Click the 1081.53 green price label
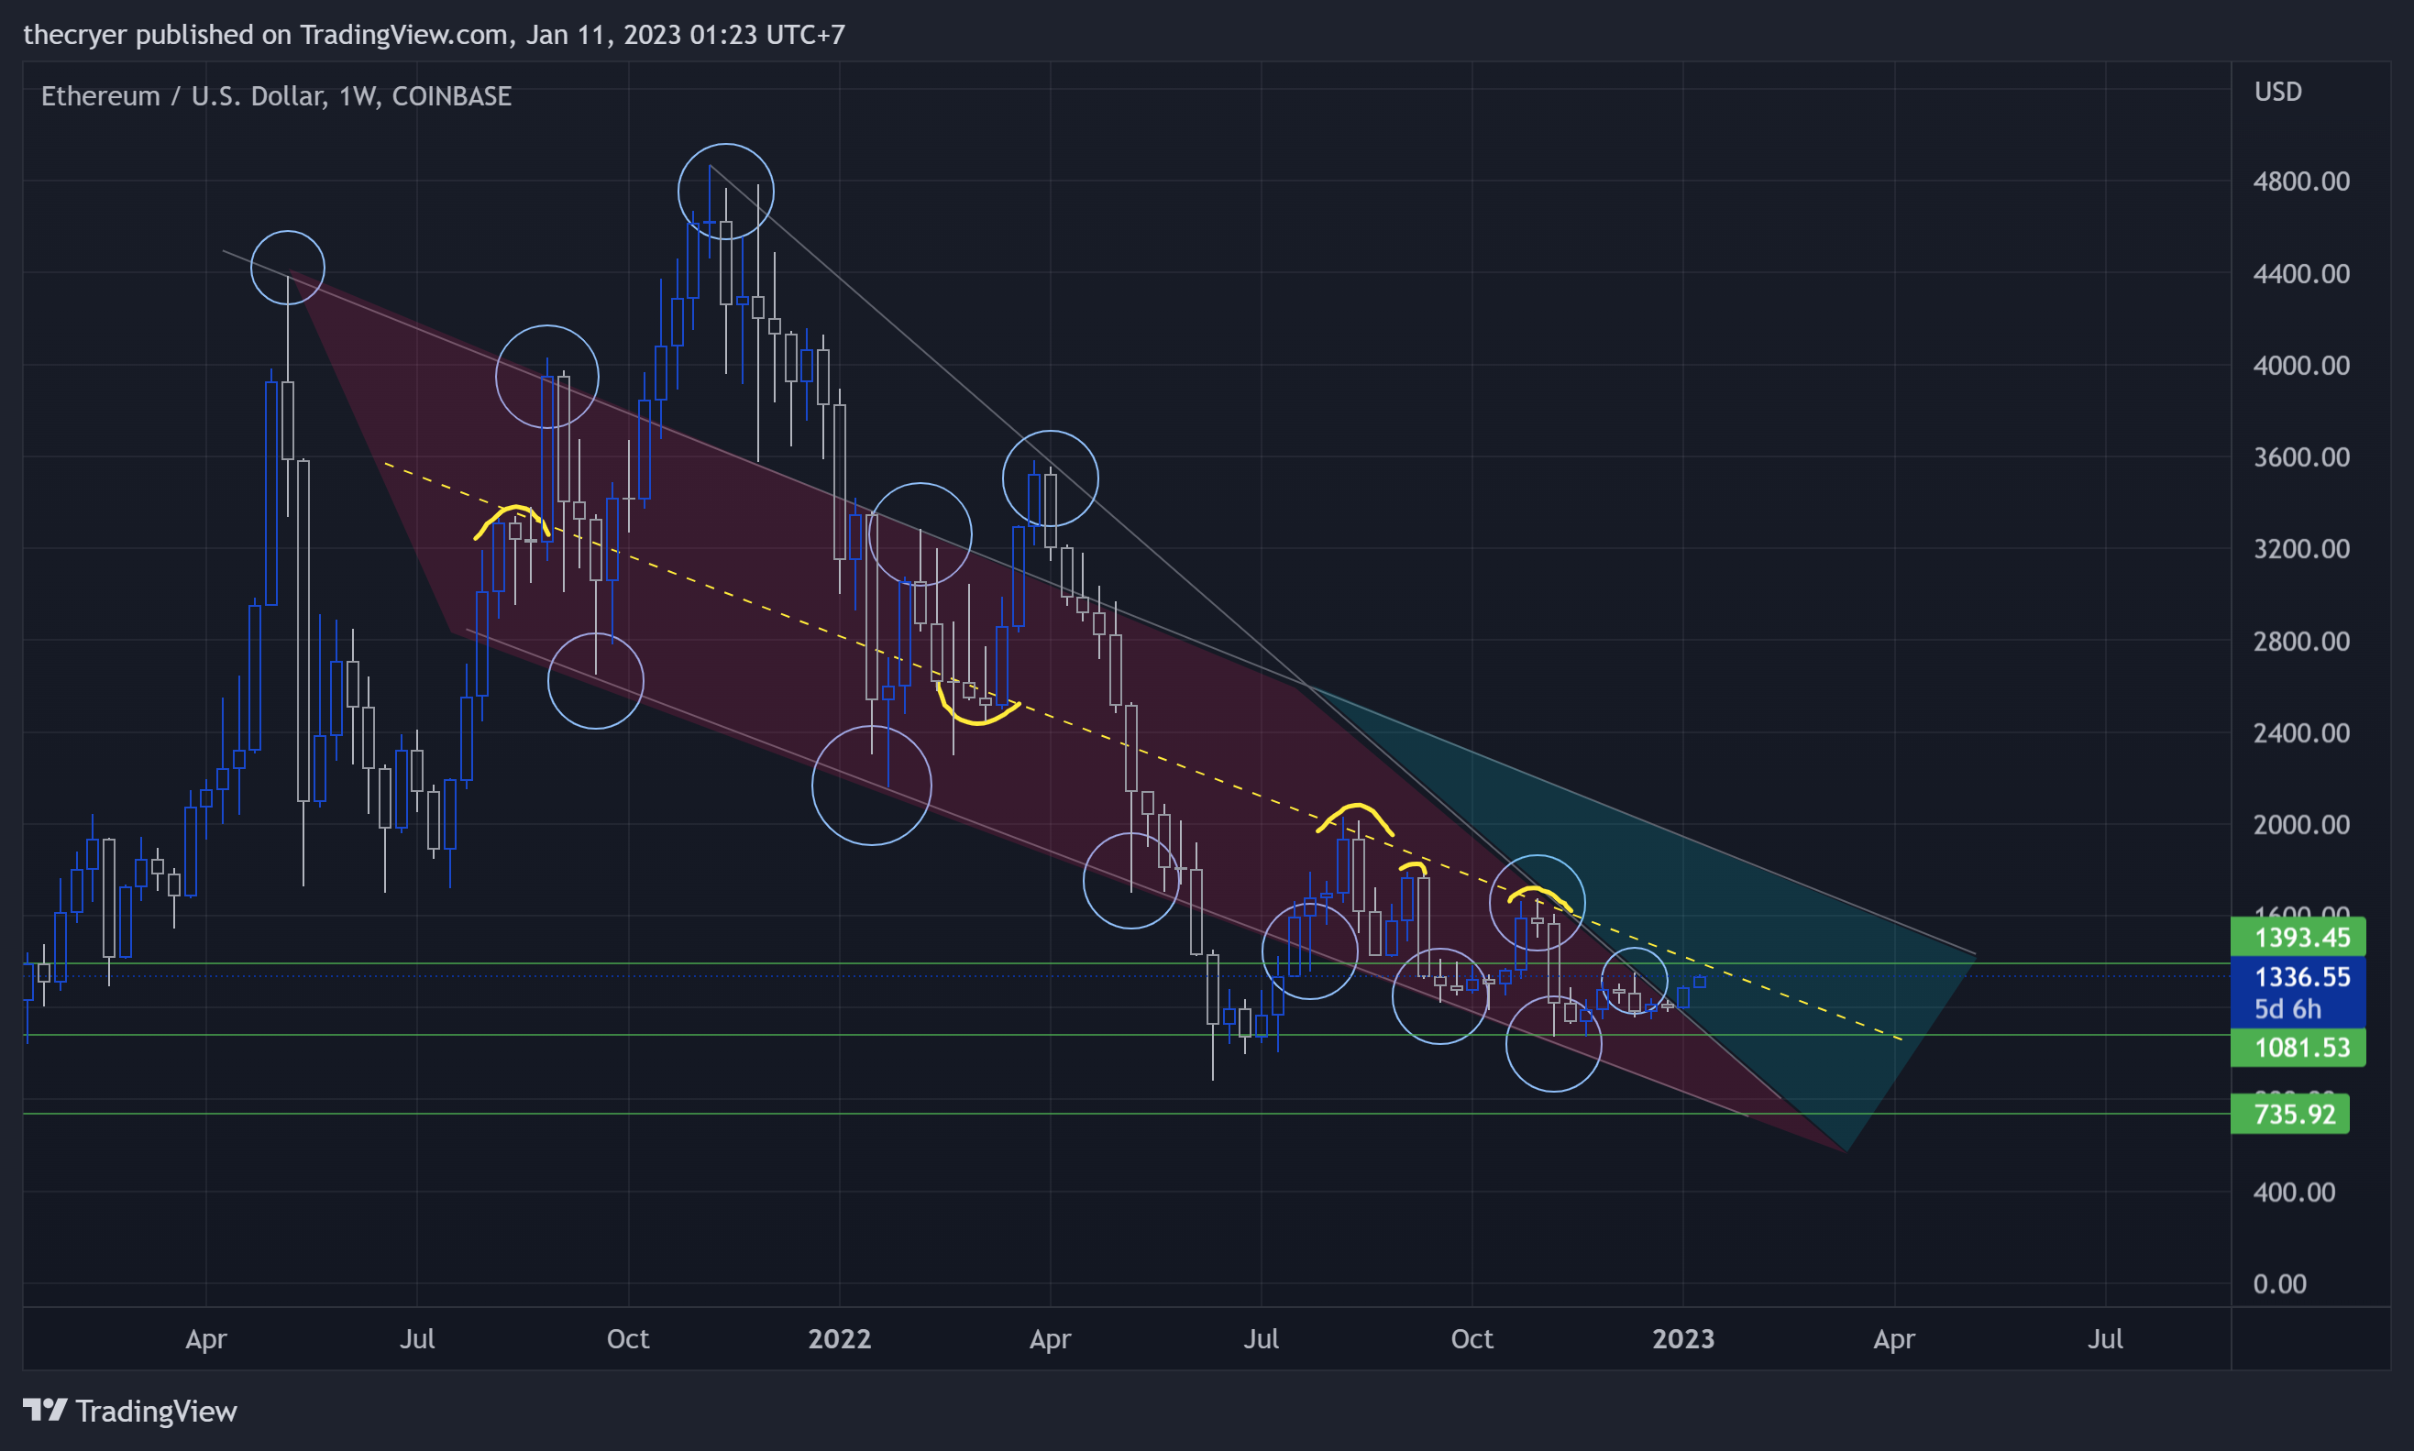Viewport: 2414px width, 1451px height. click(x=2298, y=1047)
